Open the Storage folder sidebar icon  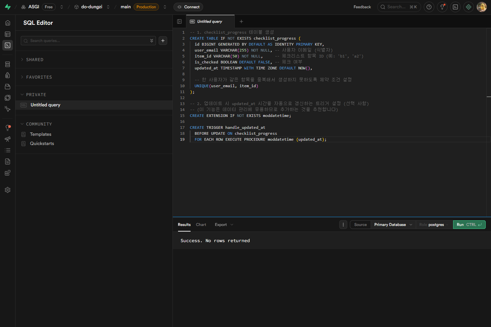coord(8,87)
